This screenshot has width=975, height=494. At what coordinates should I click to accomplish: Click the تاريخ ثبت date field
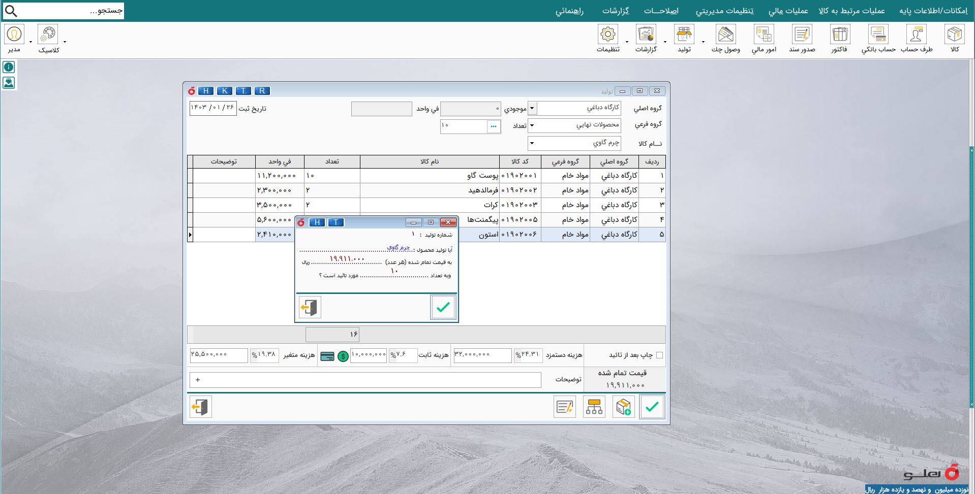click(213, 108)
